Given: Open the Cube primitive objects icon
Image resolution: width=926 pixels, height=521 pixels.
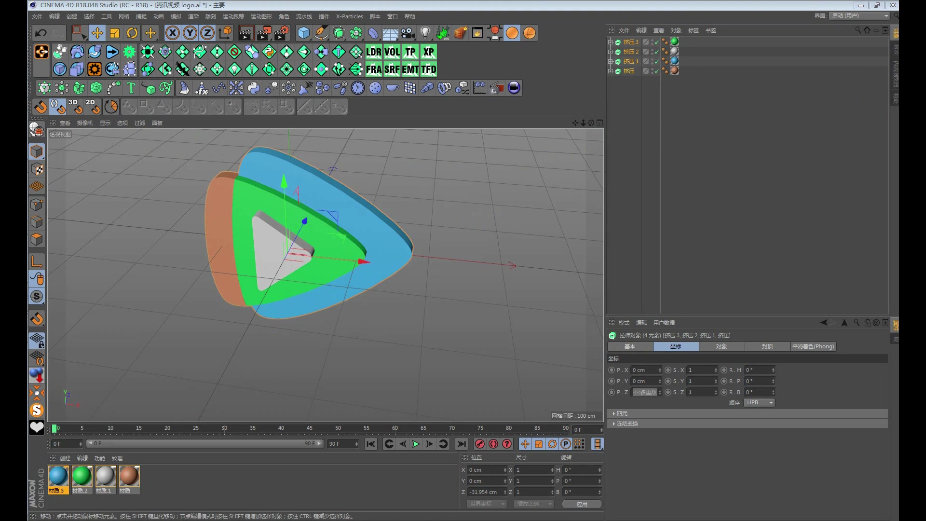Looking at the screenshot, I should point(304,33).
